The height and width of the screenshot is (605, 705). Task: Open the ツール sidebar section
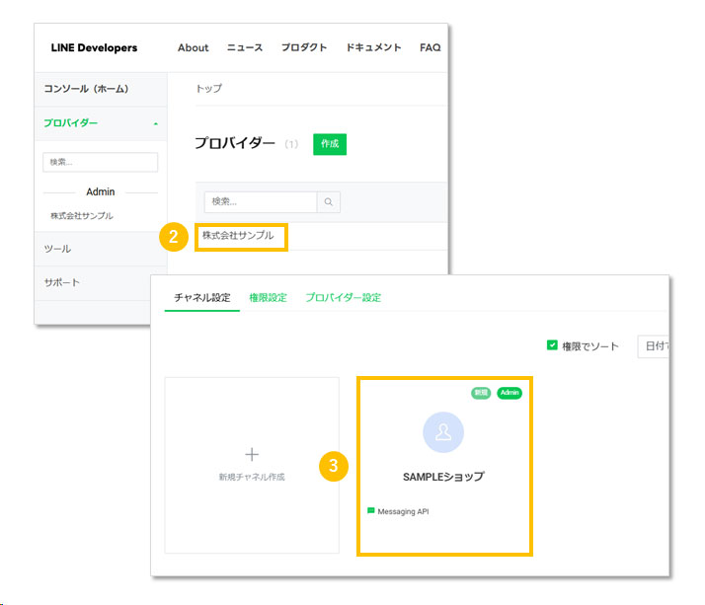coord(58,249)
